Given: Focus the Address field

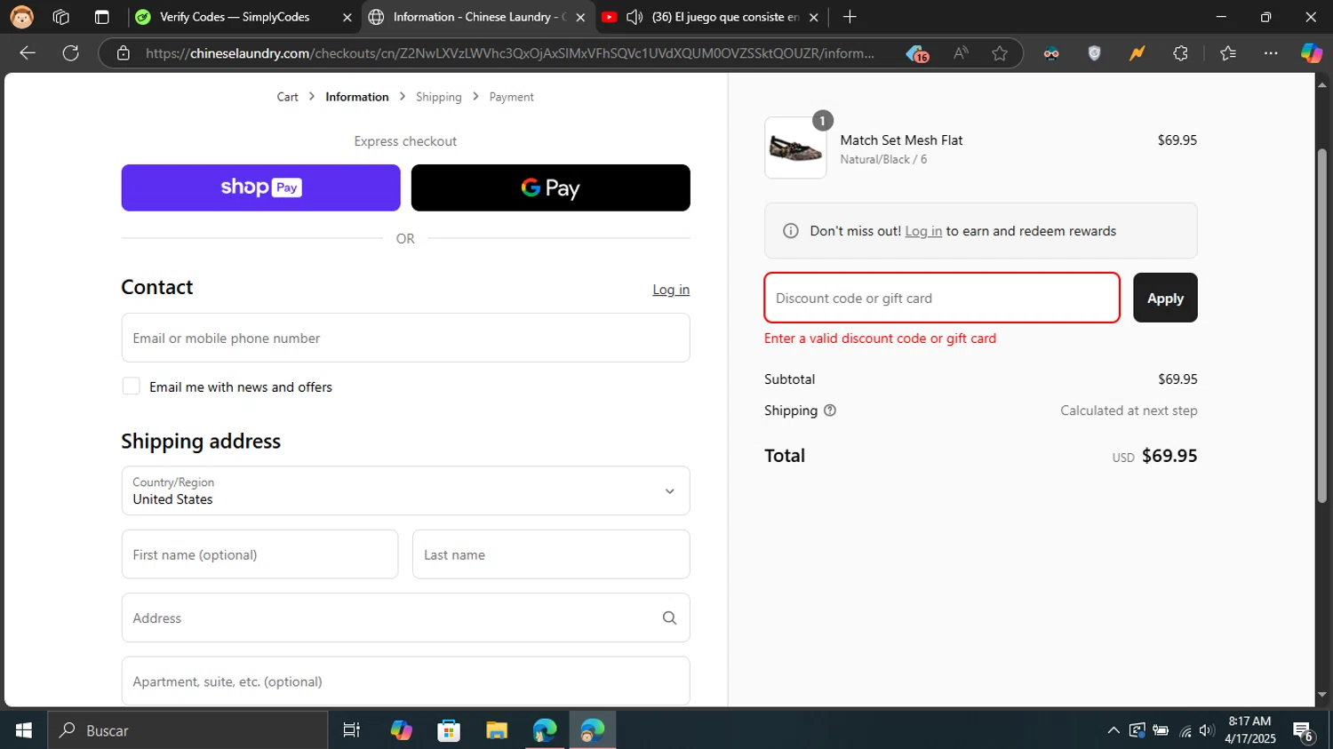Looking at the screenshot, I should (x=405, y=618).
